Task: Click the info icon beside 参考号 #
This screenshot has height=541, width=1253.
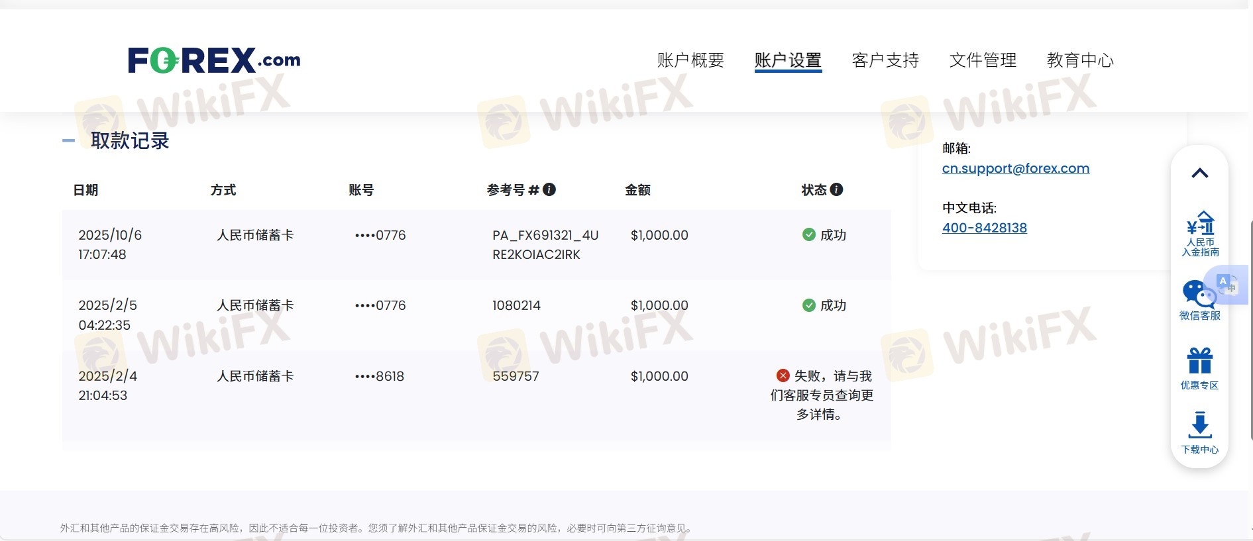Action: click(x=549, y=189)
